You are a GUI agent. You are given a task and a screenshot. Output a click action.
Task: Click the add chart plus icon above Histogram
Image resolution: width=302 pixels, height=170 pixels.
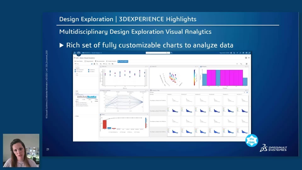(x=237, y=64)
